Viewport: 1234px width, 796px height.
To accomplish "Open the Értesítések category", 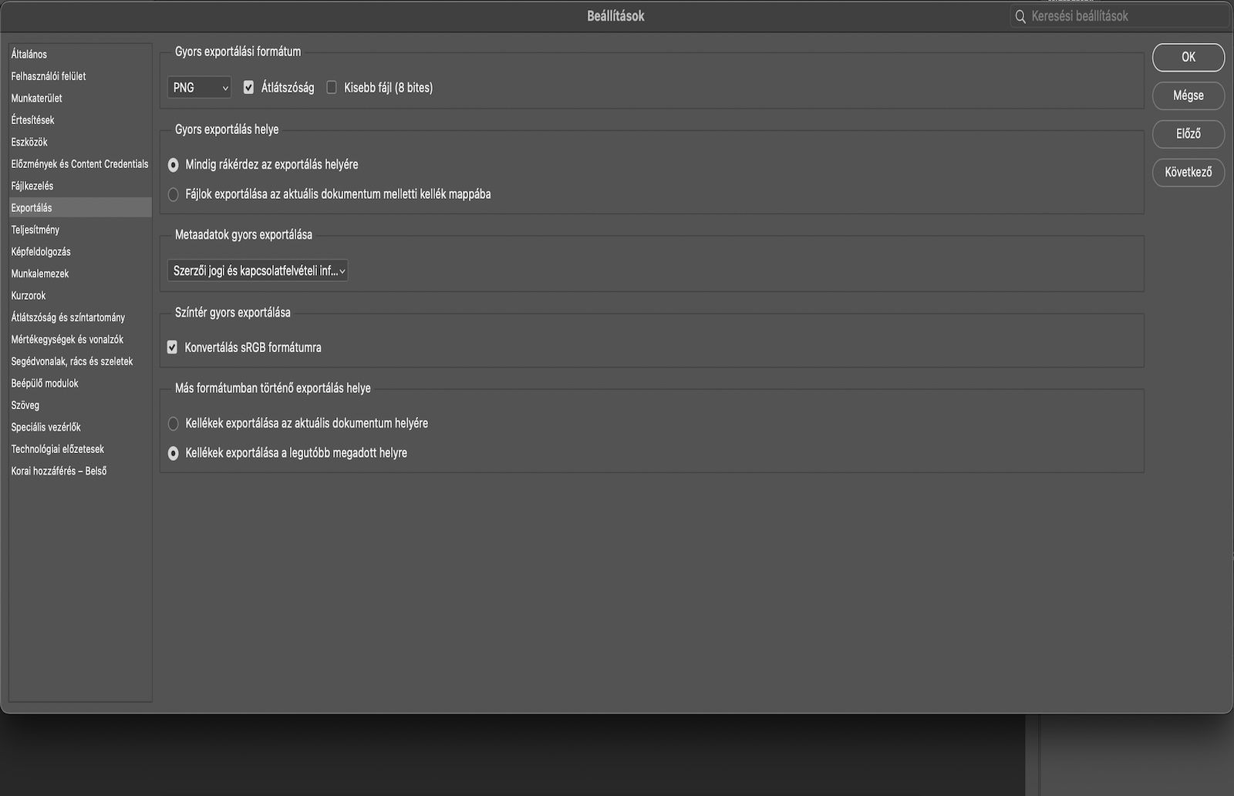I will coord(80,120).
